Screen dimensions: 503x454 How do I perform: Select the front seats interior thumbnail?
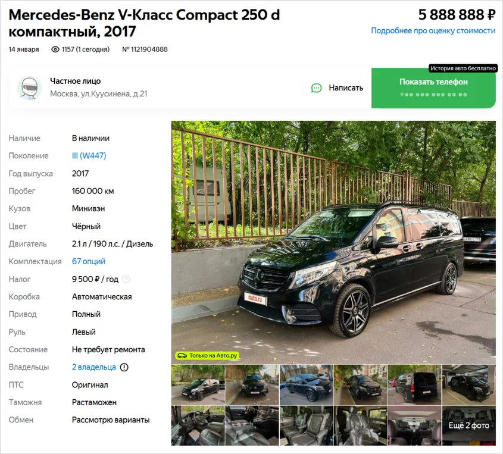coord(198,425)
